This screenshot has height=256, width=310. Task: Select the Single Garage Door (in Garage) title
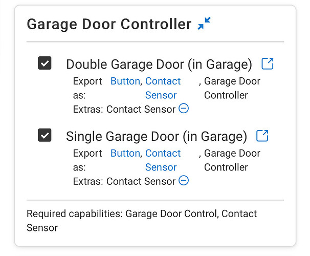pos(157,136)
